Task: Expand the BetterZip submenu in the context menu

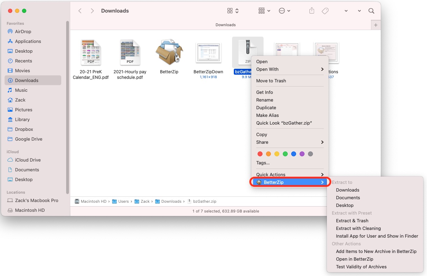Action: click(290, 182)
